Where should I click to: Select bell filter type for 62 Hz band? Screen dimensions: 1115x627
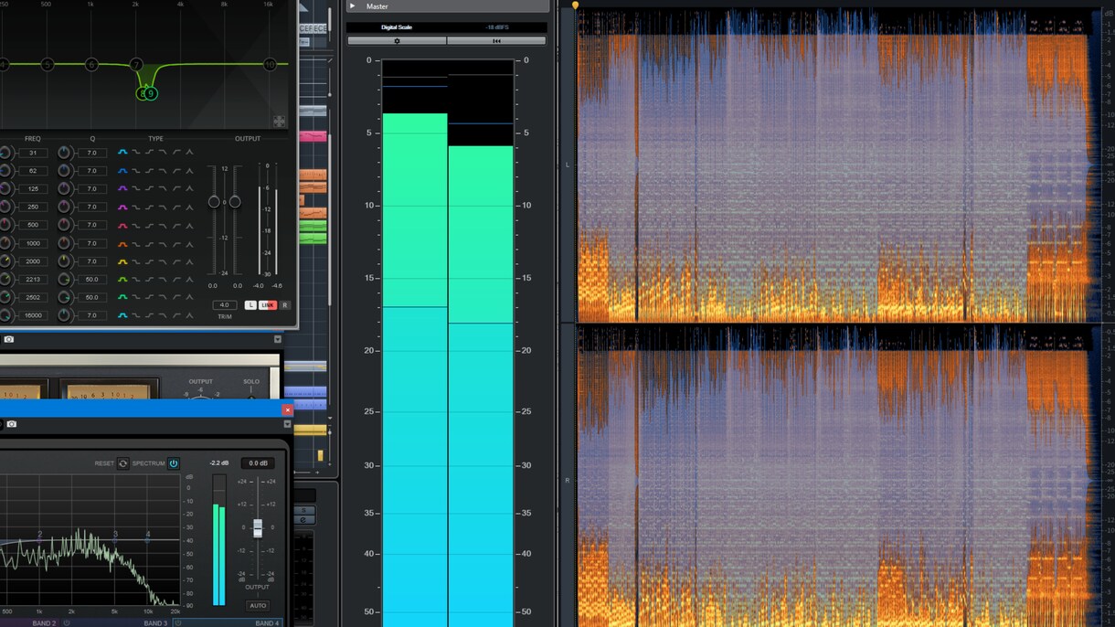coord(122,171)
